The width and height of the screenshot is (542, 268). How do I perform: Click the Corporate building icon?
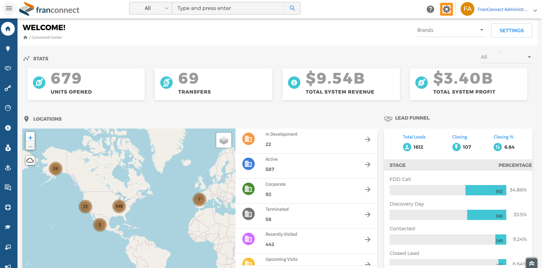(x=249, y=189)
